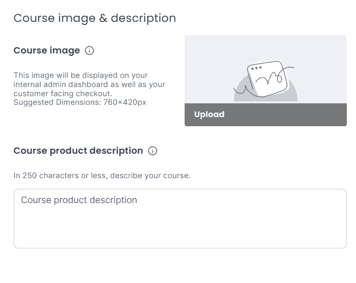Click the 'customer facing checkout' text line
This screenshot has width=356, height=283.
(x=63, y=94)
